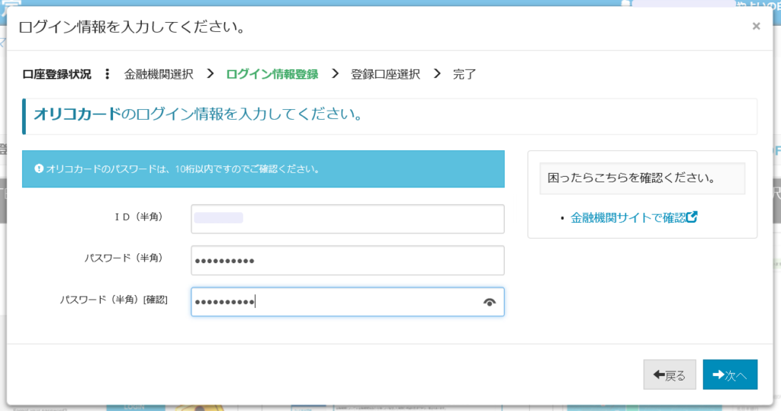This screenshot has height=411, width=781.
Task: Close the login information dialog
Action: (x=756, y=26)
